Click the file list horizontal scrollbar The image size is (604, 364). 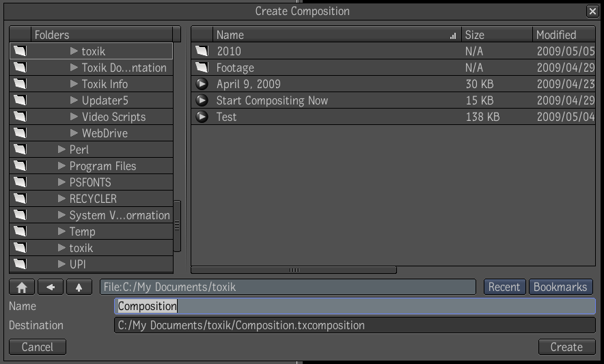[x=294, y=270]
